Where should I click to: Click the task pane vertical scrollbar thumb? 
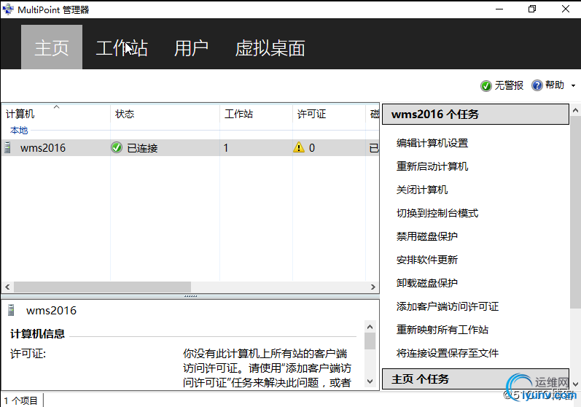575,212
